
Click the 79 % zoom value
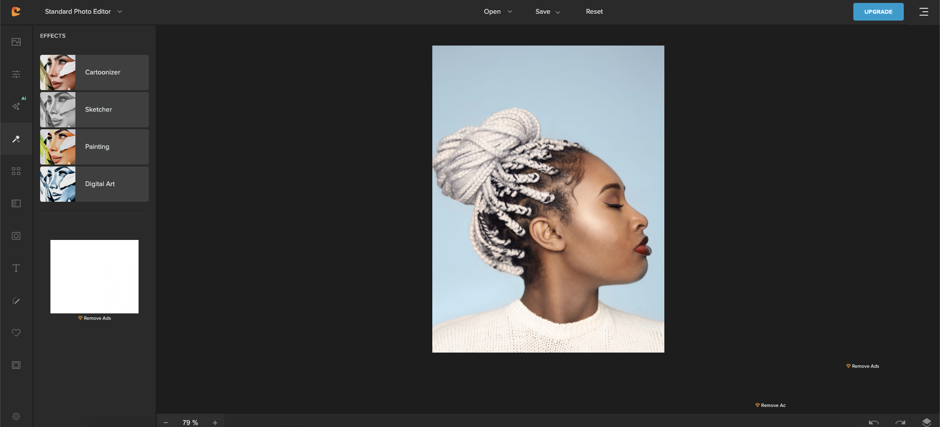190,423
